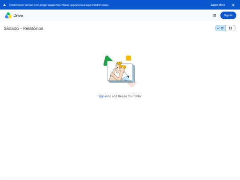Open the Google Drive logo
This screenshot has height=180, width=240.
pyautogui.click(x=8, y=16)
